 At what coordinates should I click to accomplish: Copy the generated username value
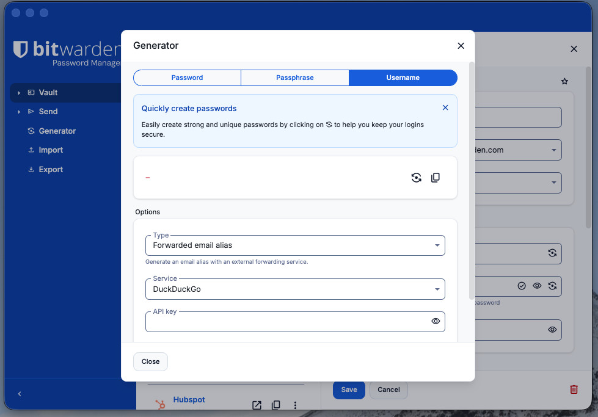(x=435, y=178)
